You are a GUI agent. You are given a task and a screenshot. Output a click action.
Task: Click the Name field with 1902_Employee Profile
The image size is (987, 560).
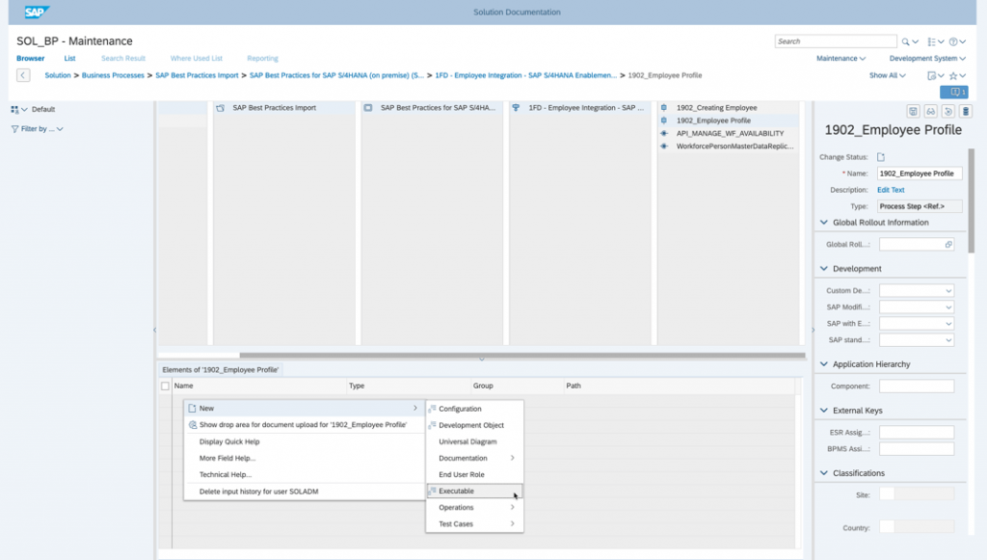pos(919,173)
